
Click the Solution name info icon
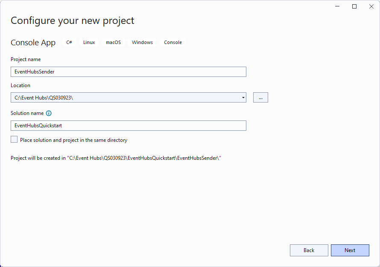(49, 113)
